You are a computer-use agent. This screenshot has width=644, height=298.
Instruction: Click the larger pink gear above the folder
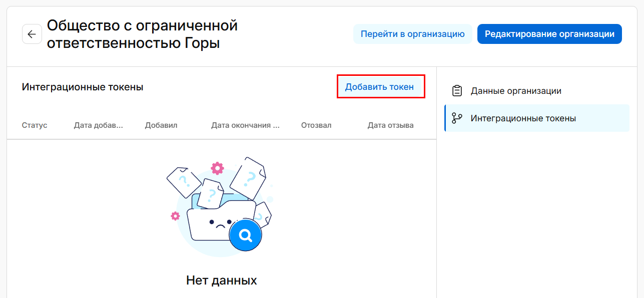tap(217, 168)
